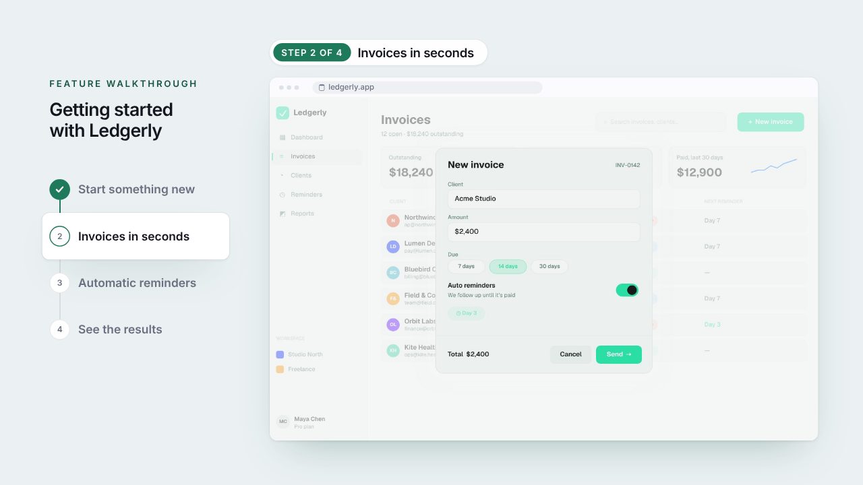This screenshot has height=485, width=863.
Task: Toggle the Auto reminders switch
Action: [627, 290]
